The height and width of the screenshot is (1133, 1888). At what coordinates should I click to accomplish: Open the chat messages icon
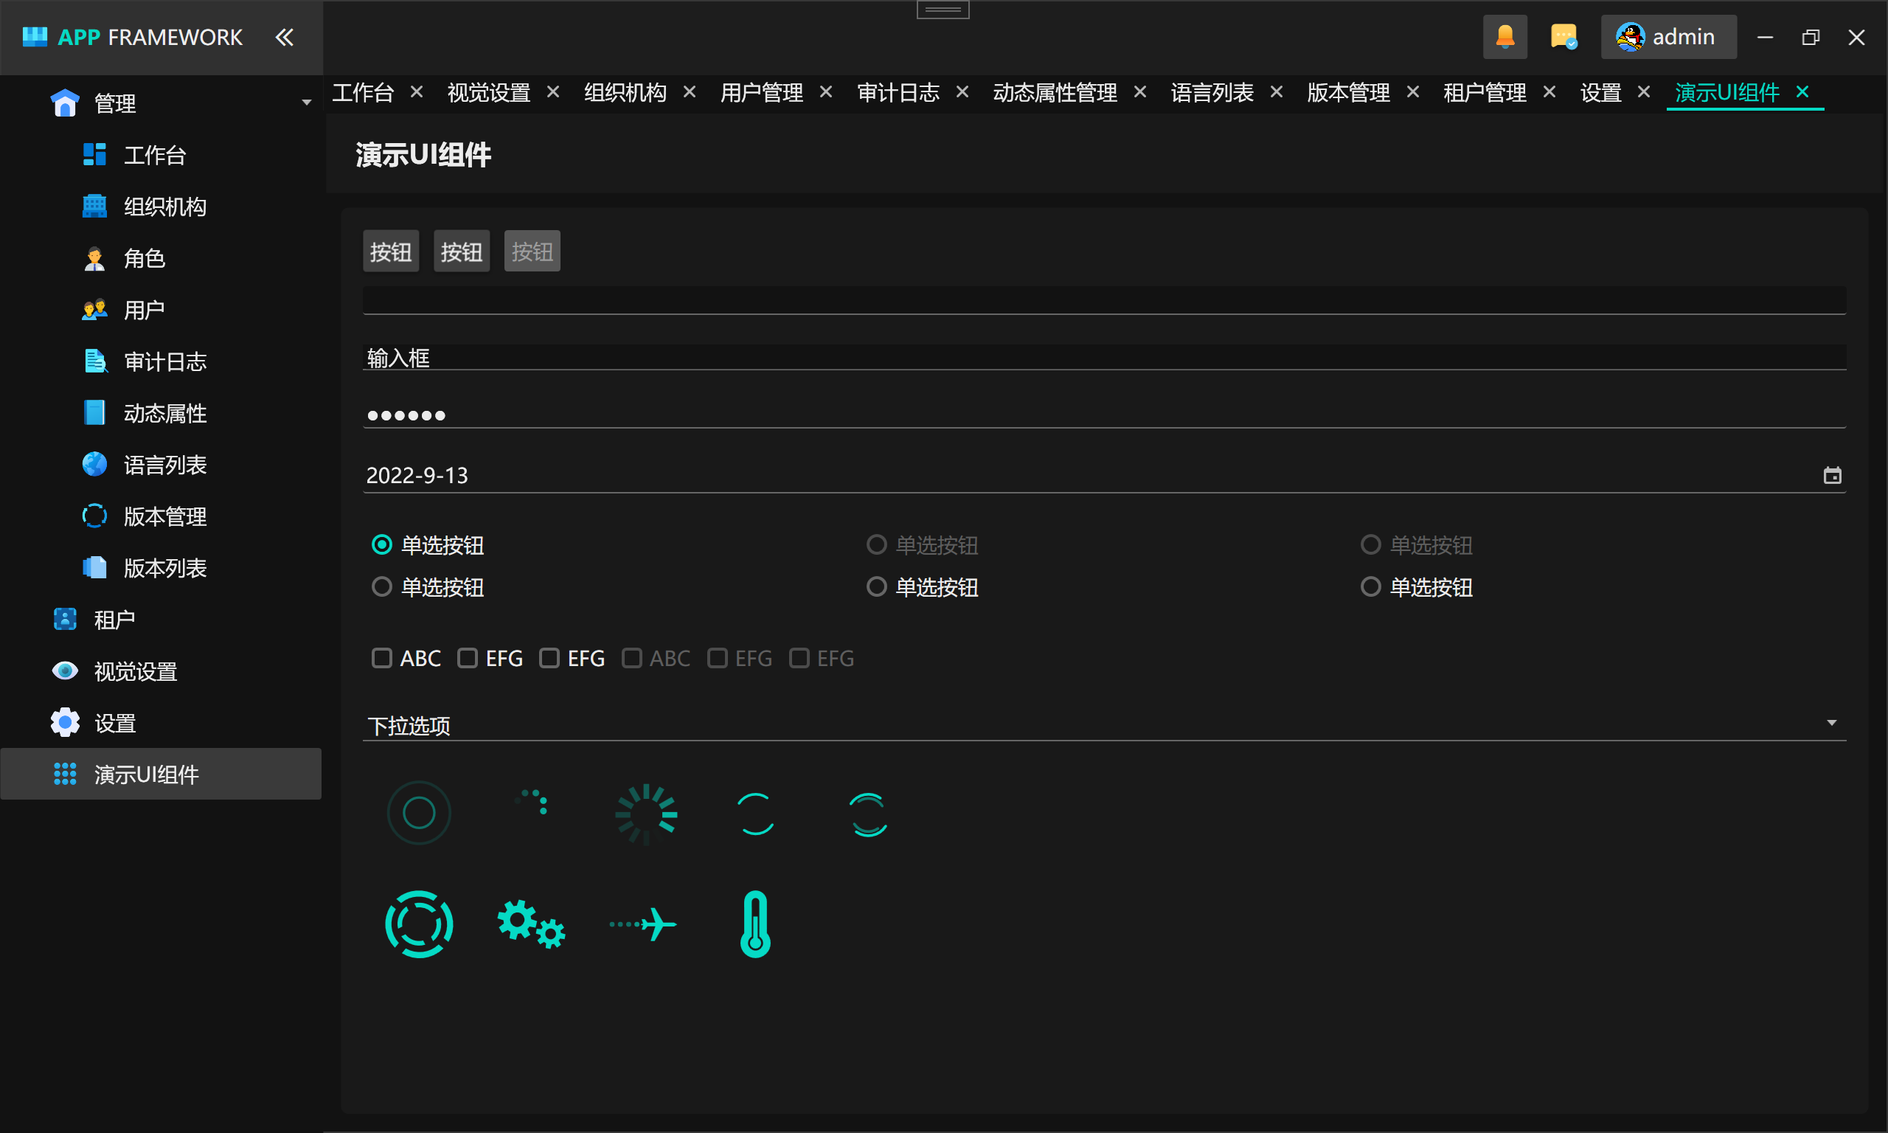coord(1563,37)
